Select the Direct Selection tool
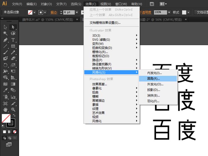 click(13, 27)
